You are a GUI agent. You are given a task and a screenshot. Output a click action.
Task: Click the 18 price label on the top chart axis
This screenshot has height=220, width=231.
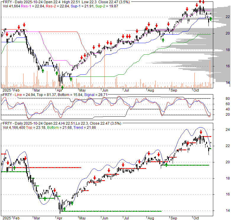tap(228, 50)
